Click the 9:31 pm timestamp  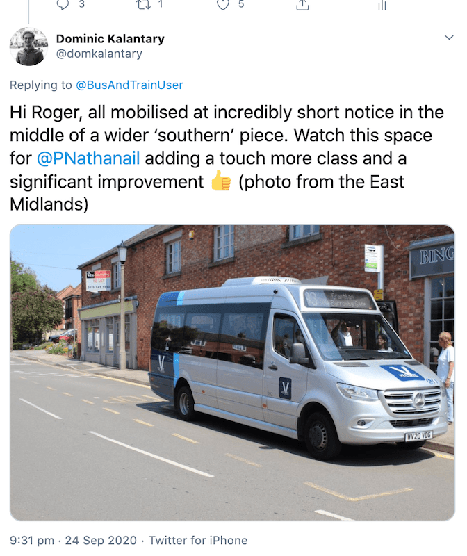tap(32, 540)
